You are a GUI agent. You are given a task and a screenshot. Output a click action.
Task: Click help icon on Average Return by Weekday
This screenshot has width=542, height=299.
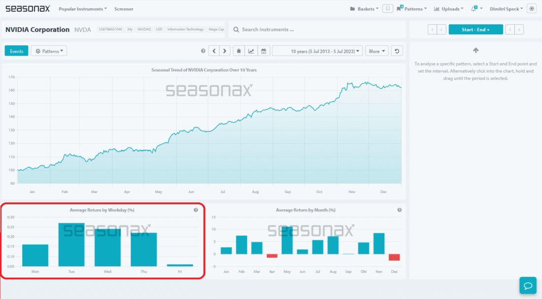pos(196,210)
